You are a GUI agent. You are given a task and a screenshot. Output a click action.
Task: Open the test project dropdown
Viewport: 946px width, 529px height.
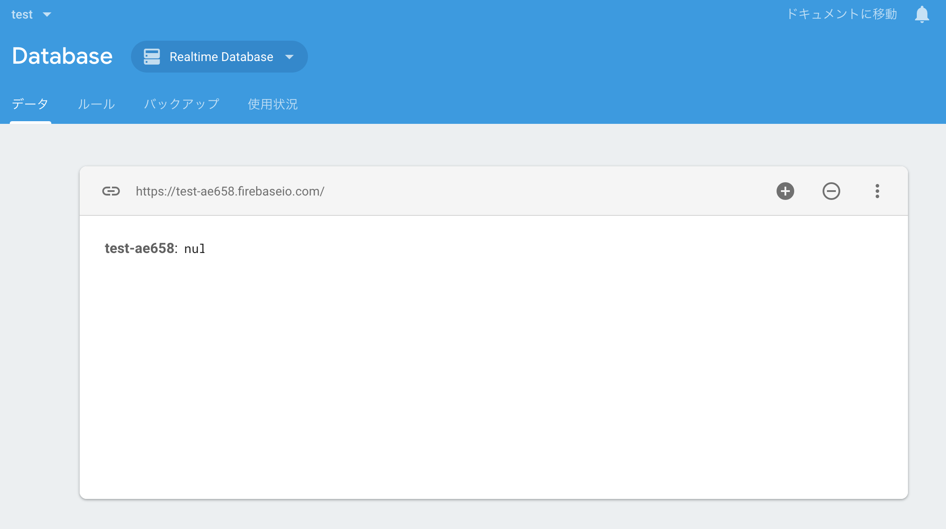coord(31,14)
